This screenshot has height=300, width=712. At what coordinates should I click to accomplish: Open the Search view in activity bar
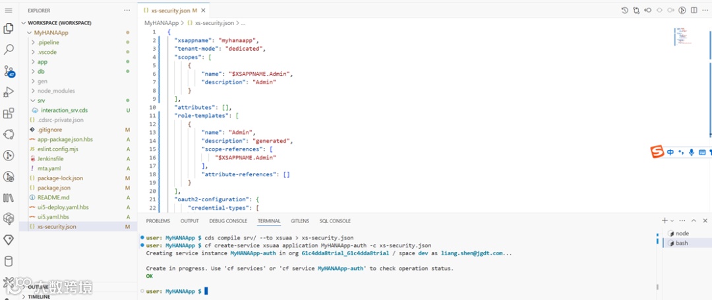click(8, 49)
